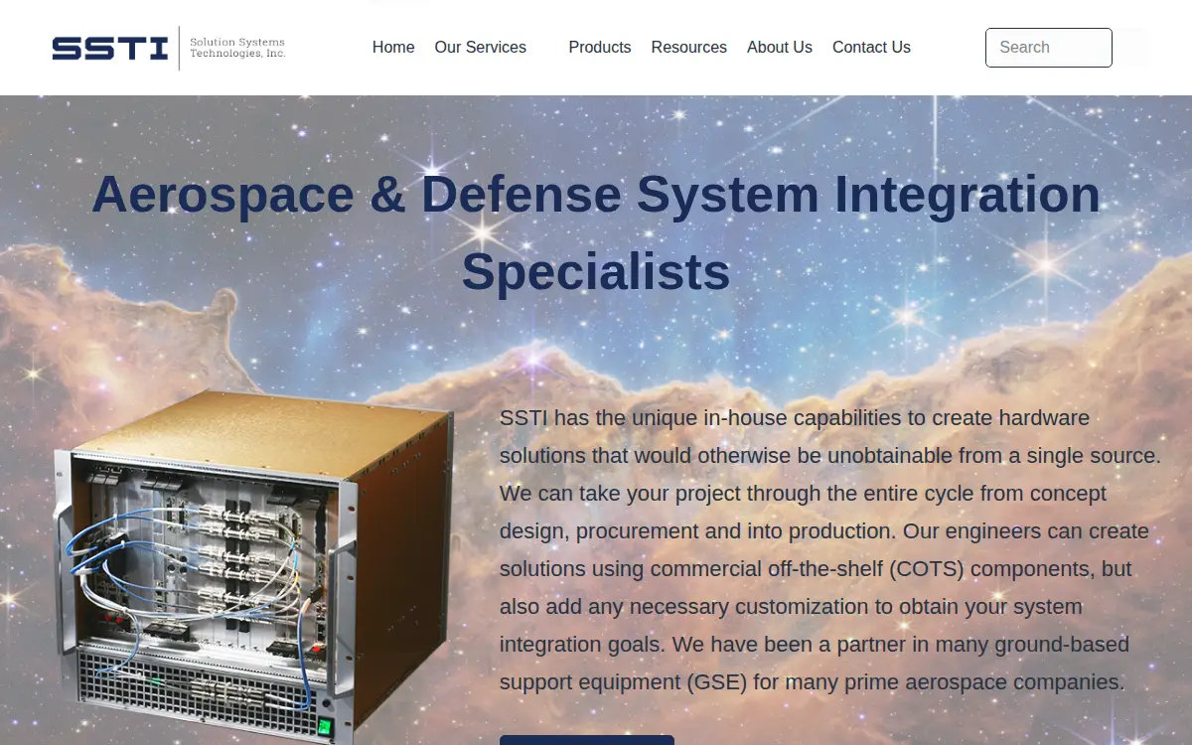Click the Aerospace & Defense System Integration heading

pyautogui.click(x=596, y=232)
